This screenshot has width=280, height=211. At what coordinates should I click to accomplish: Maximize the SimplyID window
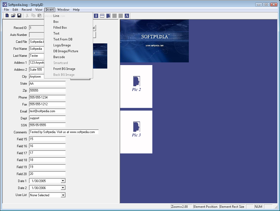point(266,5)
